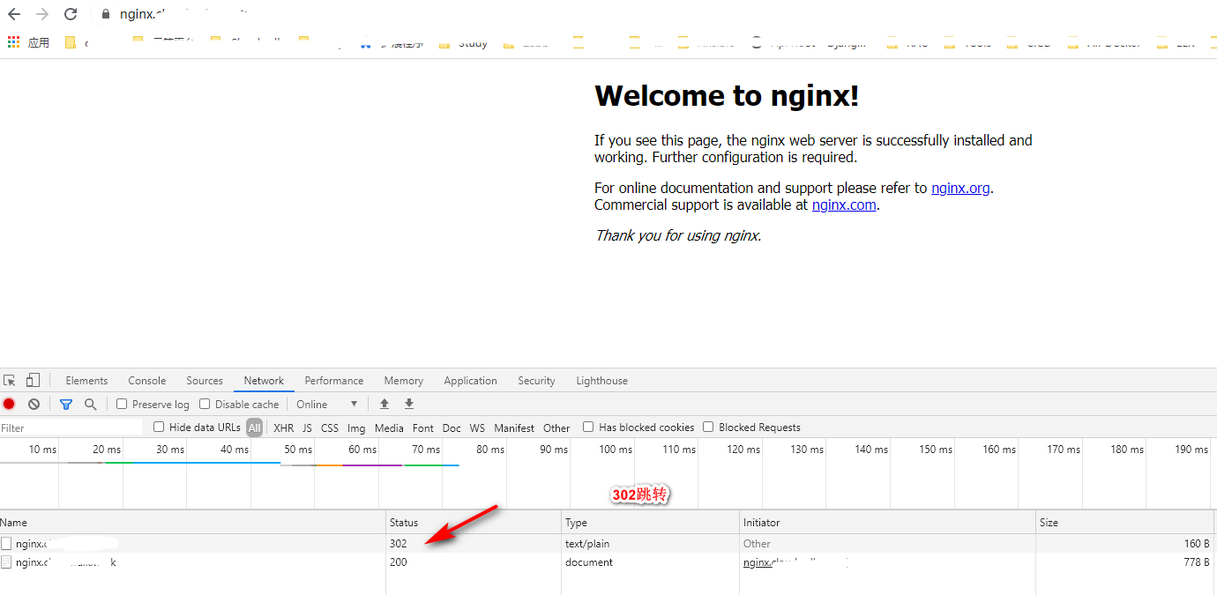Screen dimensions: 1217x595
Task: Show only Img requests
Action: point(356,428)
